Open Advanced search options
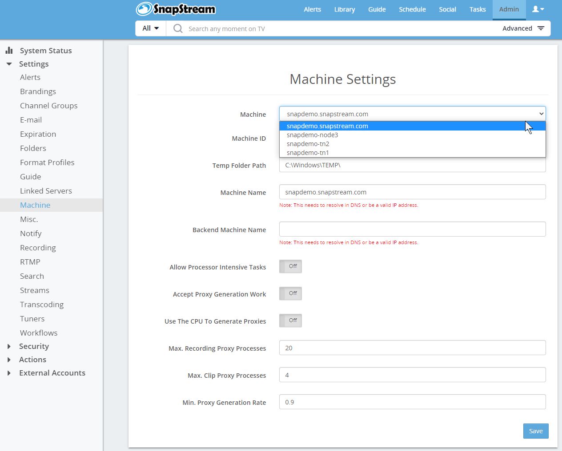 (523, 28)
